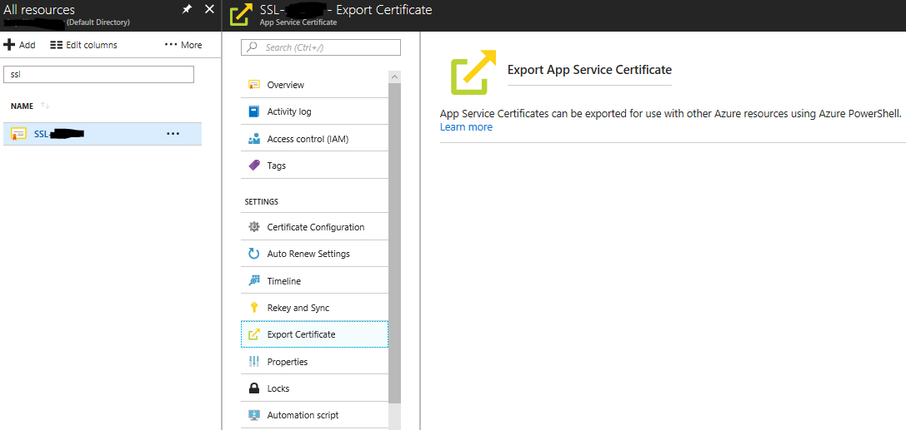906x430 pixels.
Task: Click the resource menu vertical scrollbar
Action: [394, 242]
